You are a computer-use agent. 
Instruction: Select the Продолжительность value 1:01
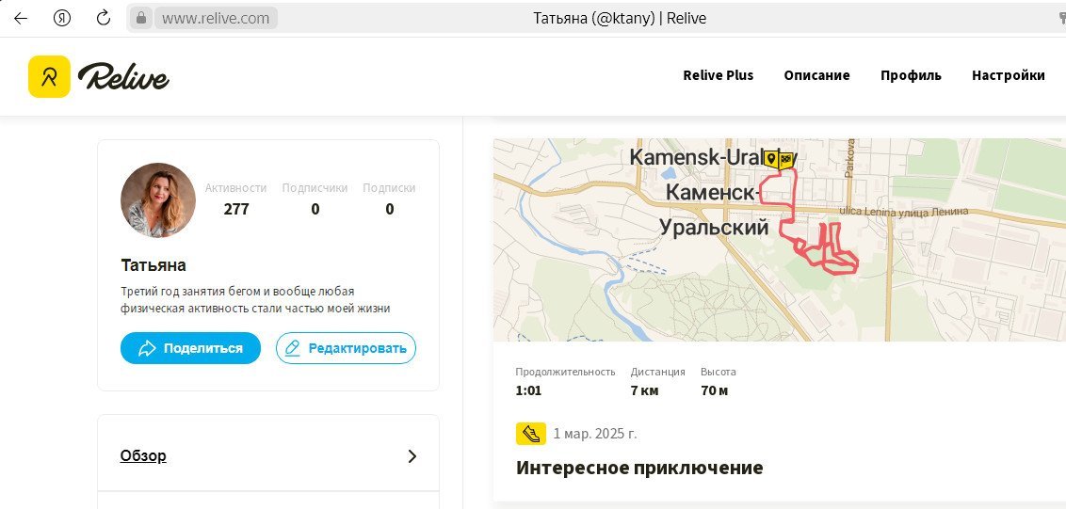tap(528, 390)
